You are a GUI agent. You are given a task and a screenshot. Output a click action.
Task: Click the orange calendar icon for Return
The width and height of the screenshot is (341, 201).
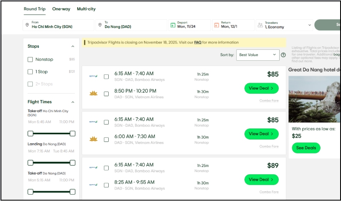217,25
